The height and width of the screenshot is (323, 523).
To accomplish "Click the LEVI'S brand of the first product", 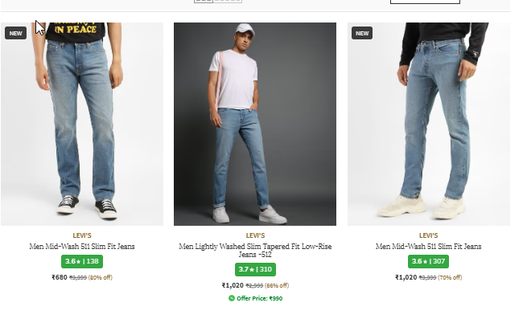I will (x=82, y=235).
